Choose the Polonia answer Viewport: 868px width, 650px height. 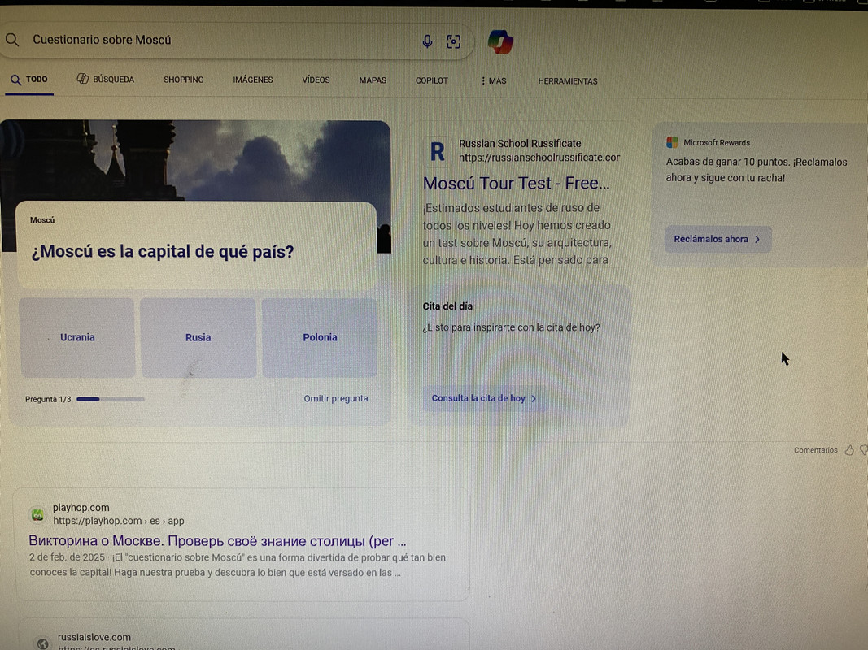pos(320,337)
